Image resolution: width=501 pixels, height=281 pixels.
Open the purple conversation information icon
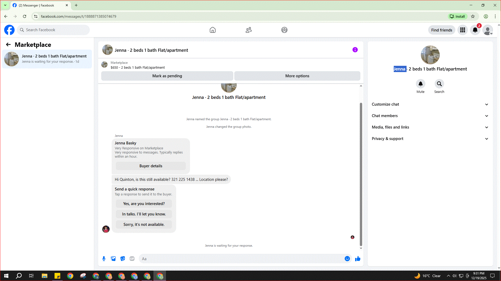click(x=355, y=50)
